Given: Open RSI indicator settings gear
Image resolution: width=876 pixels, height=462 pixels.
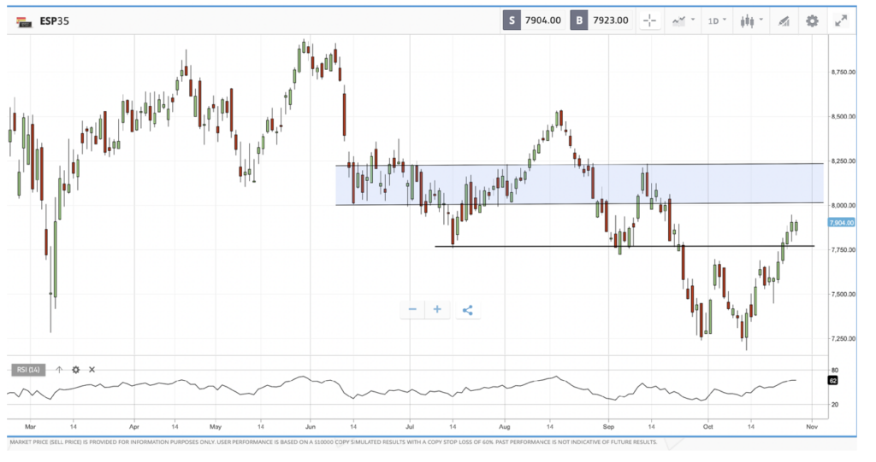Looking at the screenshot, I should click(75, 370).
